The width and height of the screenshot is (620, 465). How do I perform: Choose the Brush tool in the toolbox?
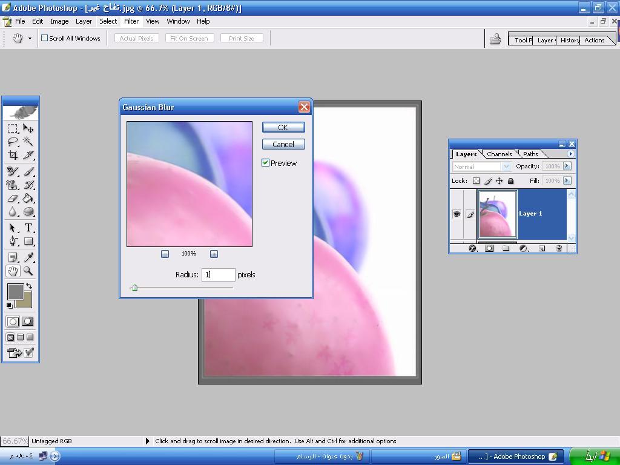click(x=28, y=171)
